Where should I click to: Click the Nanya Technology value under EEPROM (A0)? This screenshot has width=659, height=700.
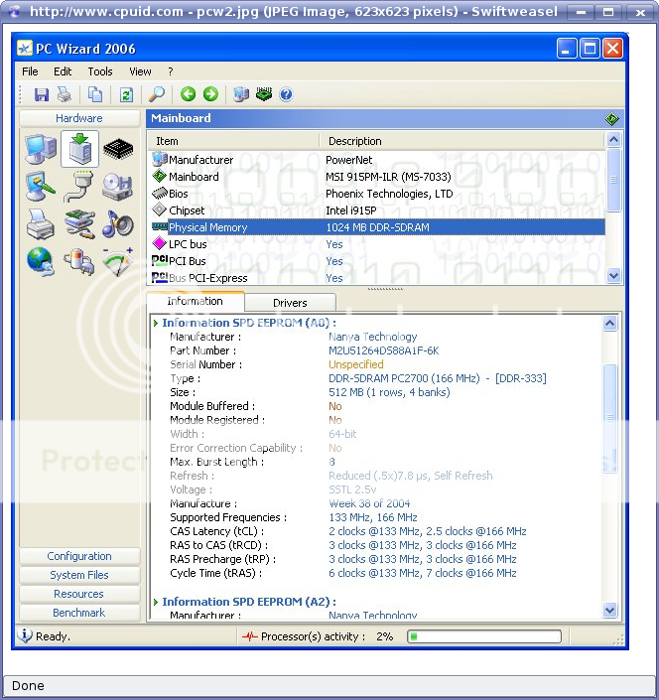pyautogui.click(x=373, y=337)
